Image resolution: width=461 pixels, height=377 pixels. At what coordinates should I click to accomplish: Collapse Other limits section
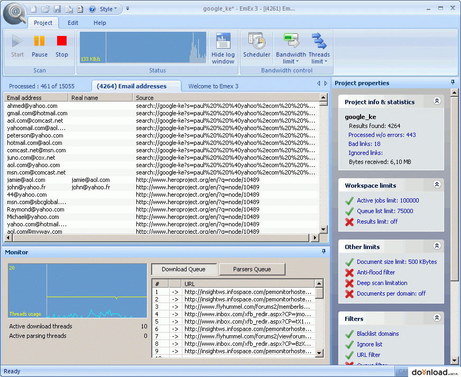click(437, 245)
